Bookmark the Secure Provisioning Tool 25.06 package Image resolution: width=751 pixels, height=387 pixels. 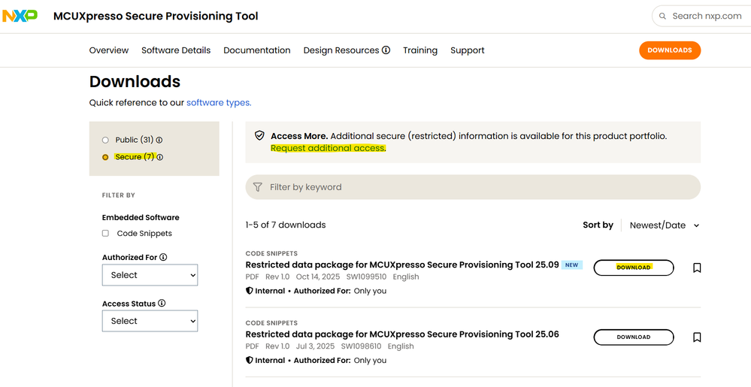point(697,337)
